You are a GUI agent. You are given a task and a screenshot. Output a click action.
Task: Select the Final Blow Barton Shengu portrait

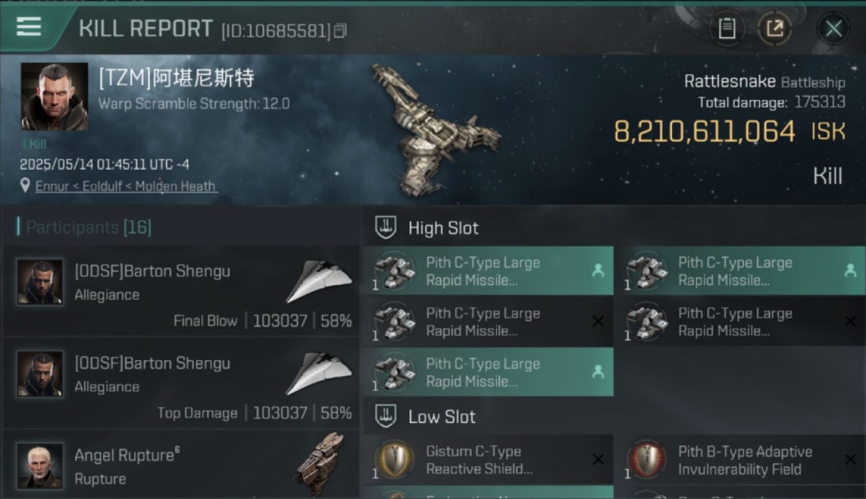tap(40, 282)
